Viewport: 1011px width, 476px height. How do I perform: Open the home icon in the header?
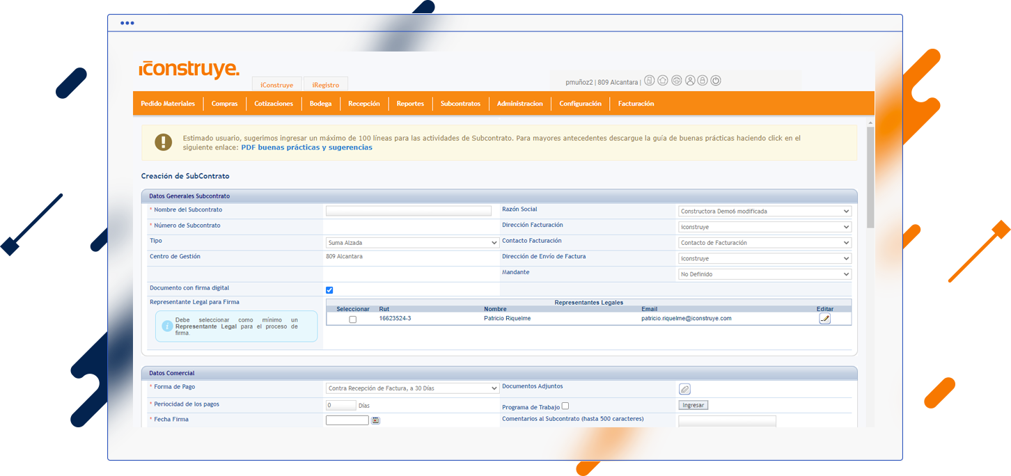tap(662, 80)
